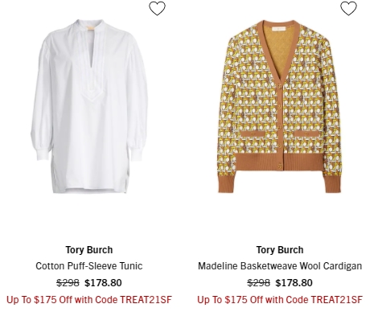
Task: Click the cardigan's right front pocket
Action: point(307,134)
